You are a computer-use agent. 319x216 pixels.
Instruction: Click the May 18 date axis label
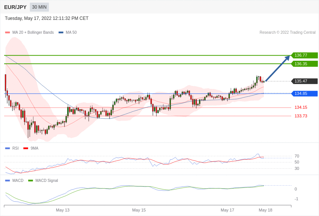(265, 210)
